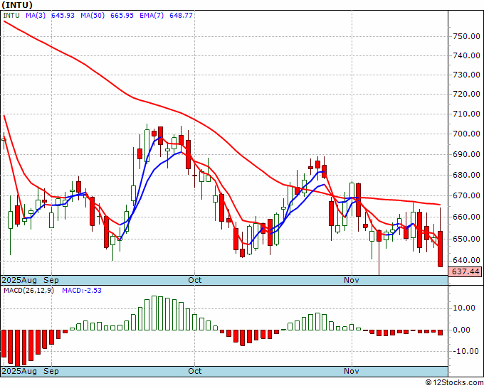The width and height of the screenshot is (484, 388).
Task: Click the MA(3) value 645.93
Action: click(x=63, y=16)
